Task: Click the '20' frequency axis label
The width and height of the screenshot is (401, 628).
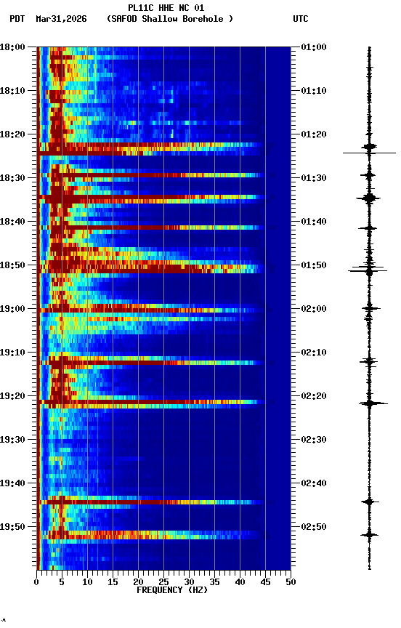Action: click(x=138, y=582)
